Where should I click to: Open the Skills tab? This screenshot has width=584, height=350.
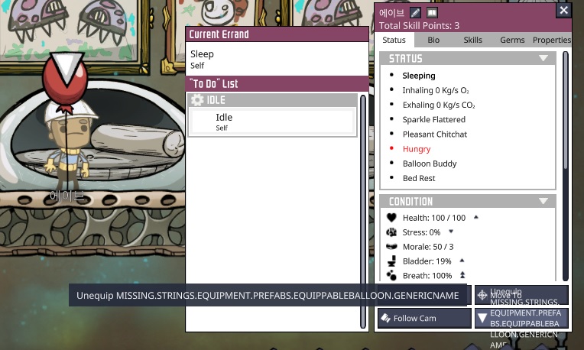pyautogui.click(x=472, y=40)
